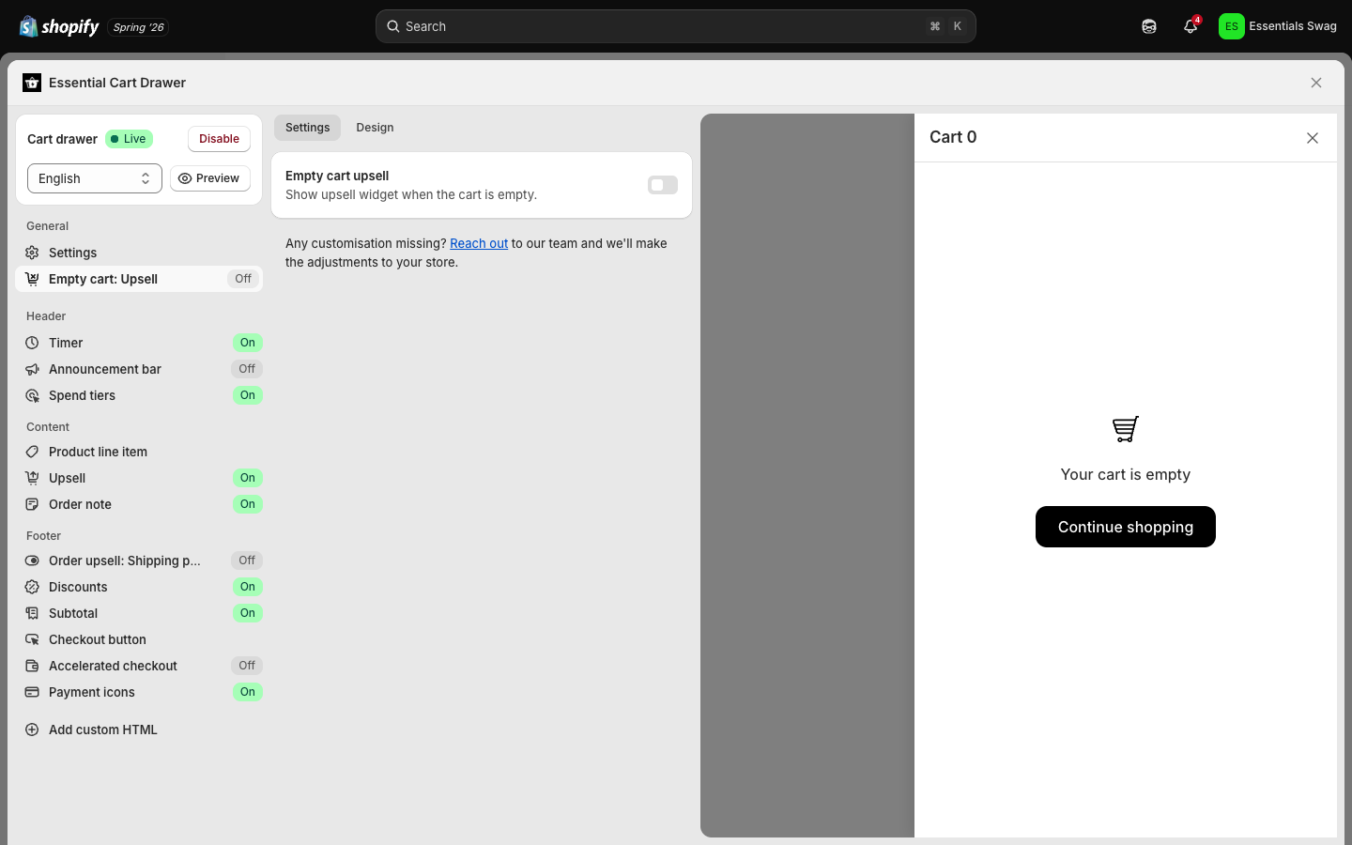
Task: Click the Preview button
Action: point(210,178)
